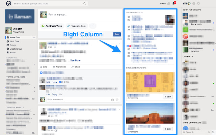Open the chat bubble icon next to Home
The height and width of the screenshot is (135, 216).
[x=169, y=4]
